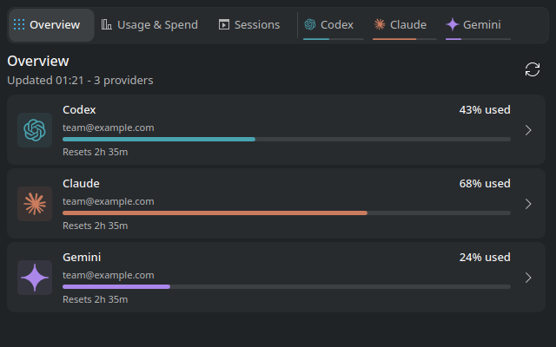Switch to the Codex tab label
The width and height of the screenshot is (556, 347).
pyautogui.click(x=337, y=25)
